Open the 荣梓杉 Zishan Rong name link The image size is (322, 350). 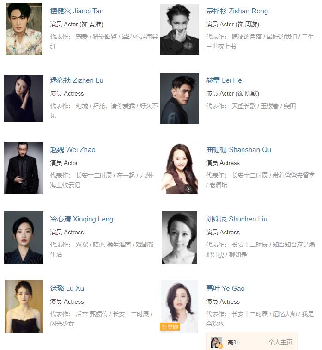point(237,11)
